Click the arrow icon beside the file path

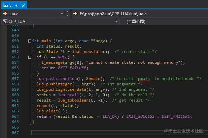tap(75, 13)
